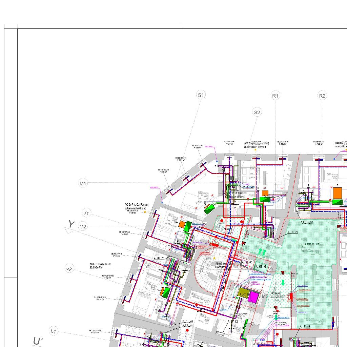This screenshot has height=347, width=347.
Task: Select the A_HT_19 callout label
Action: click(x=304, y=326)
